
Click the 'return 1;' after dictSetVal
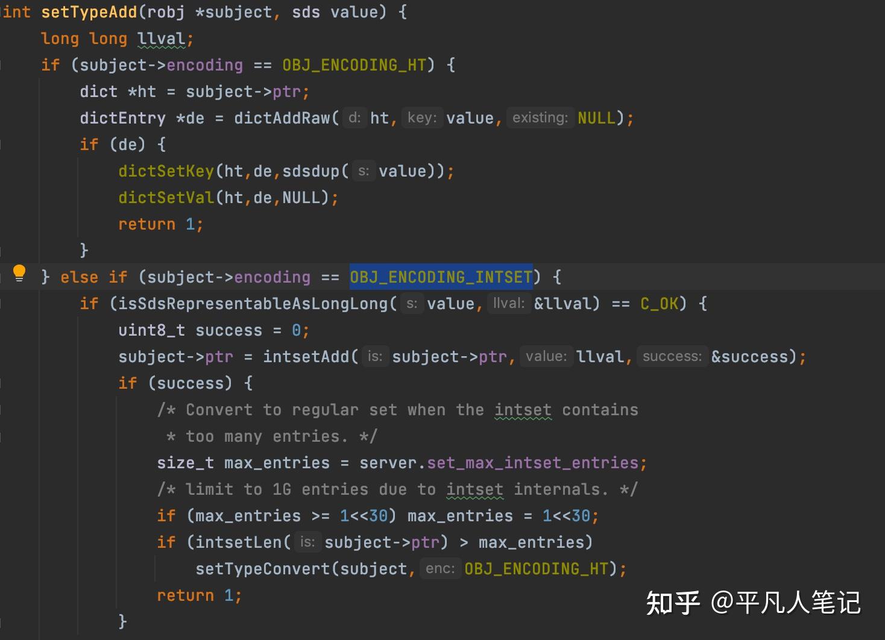point(161,224)
